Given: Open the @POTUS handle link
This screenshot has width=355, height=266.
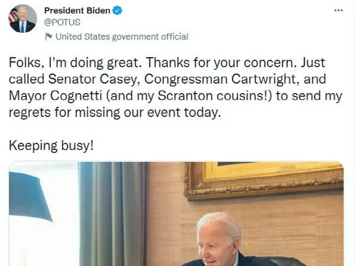Looking at the screenshot, I should pyautogui.click(x=62, y=22).
